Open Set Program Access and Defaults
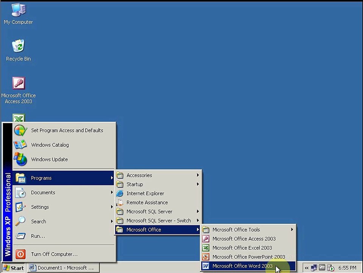This screenshot has width=363, height=273. point(64,130)
